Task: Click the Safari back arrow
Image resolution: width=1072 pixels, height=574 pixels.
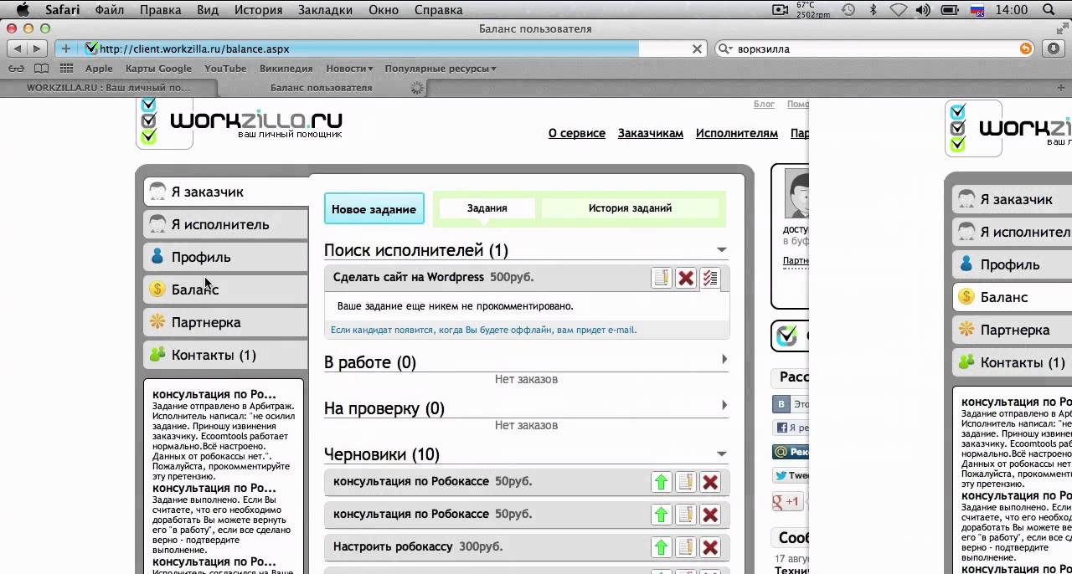Action: coord(18,49)
